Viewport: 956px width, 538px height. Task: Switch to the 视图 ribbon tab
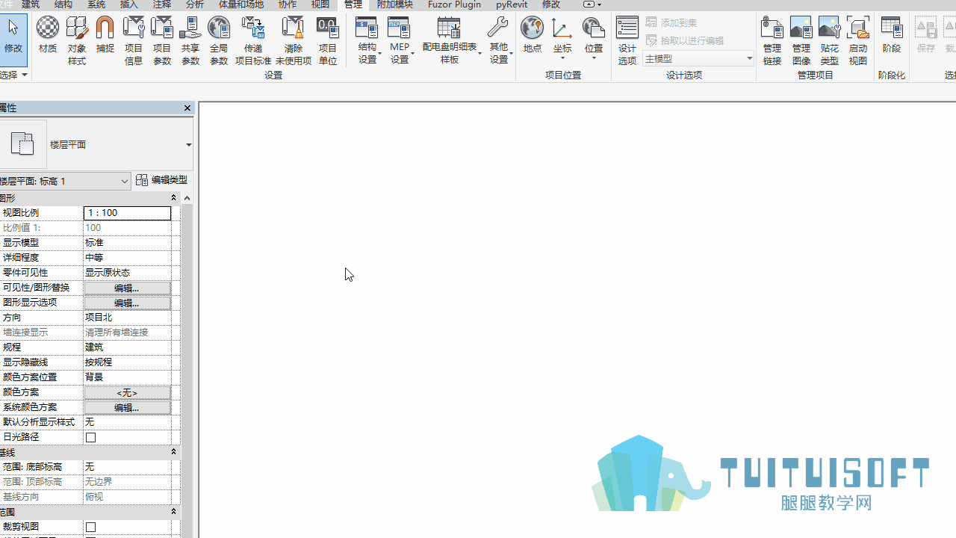click(320, 4)
